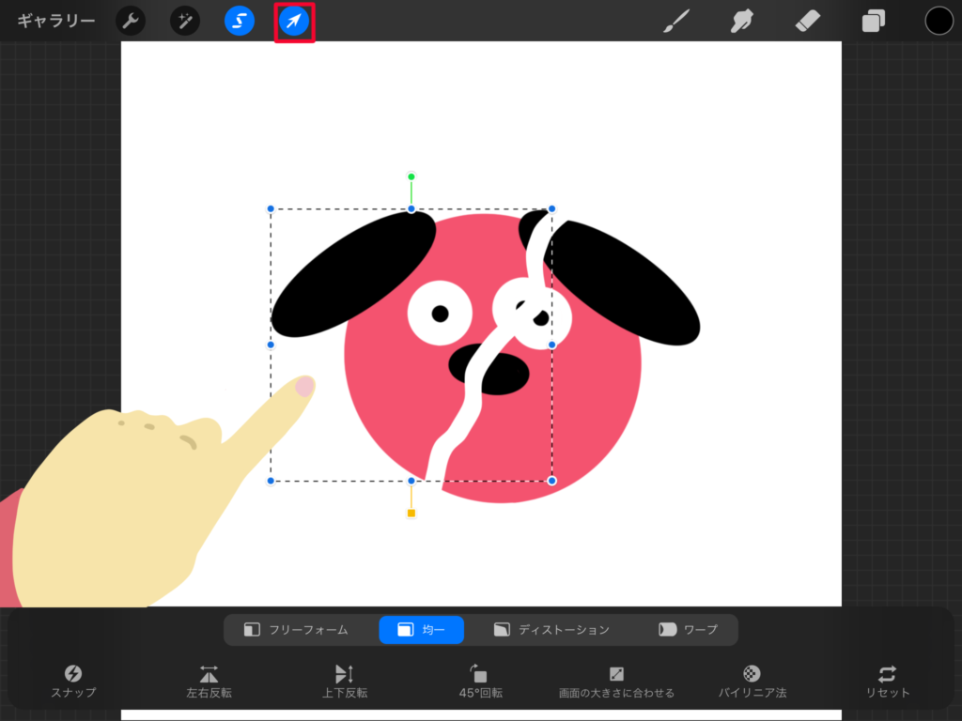The height and width of the screenshot is (721, 962).
Task: Activate the Selection S tool
Action: pos(240,21)
